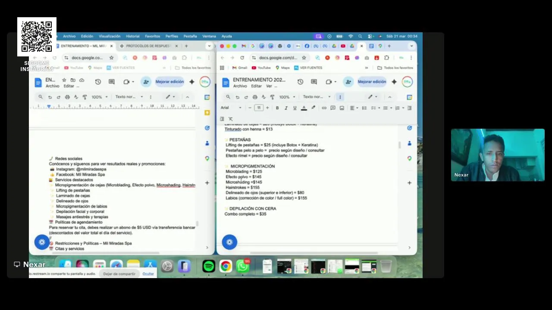The width and height of the screenshot is (552, 310).
Task: Click Bold in the right document toolbar
Action: [x=277, y=108]
